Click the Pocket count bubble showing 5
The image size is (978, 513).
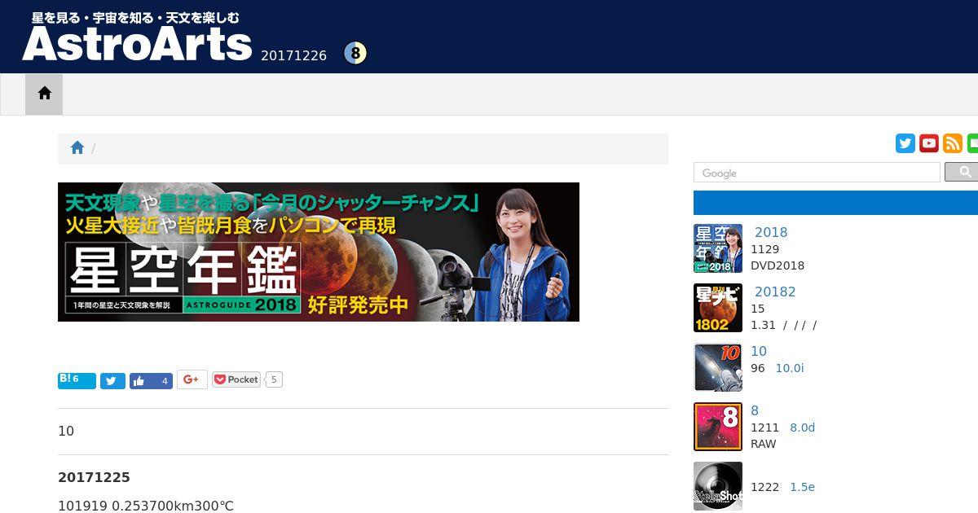(274, 379)
